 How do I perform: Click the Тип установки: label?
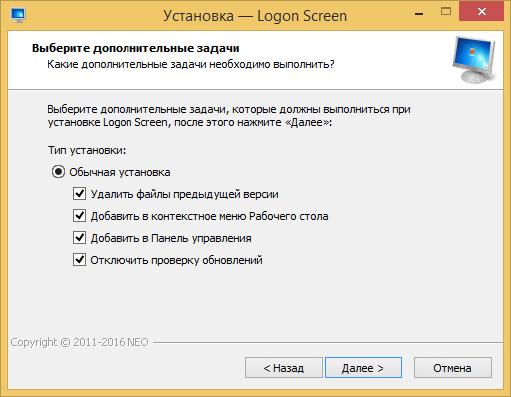pyautogui.click(x=87, y=150)
